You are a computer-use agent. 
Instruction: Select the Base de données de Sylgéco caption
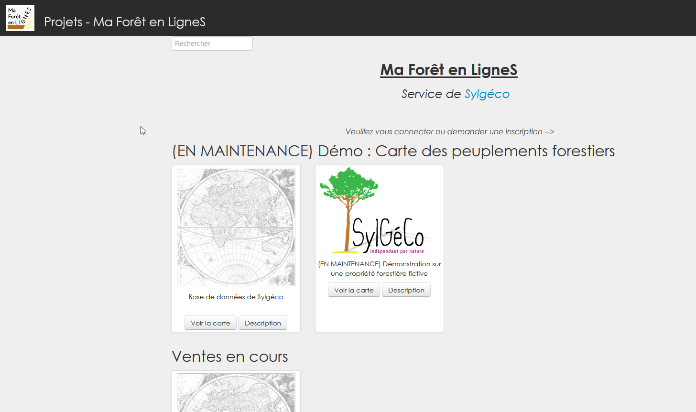tap(236, 297)
